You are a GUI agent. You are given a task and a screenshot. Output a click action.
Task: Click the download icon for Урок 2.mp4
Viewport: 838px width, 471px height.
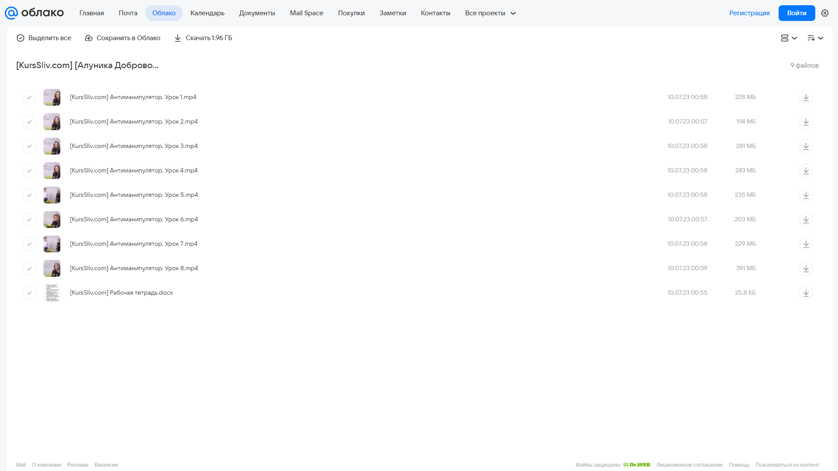806,122
